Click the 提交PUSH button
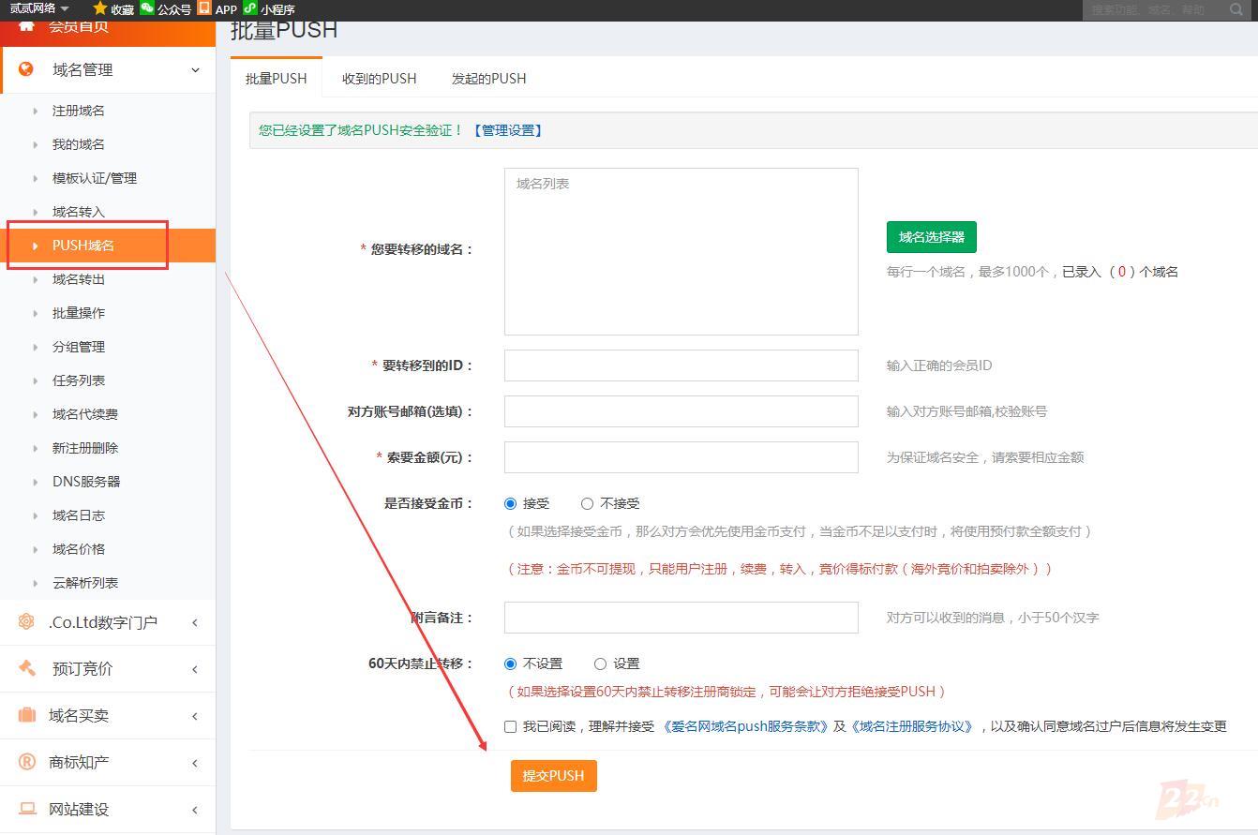 553,775
